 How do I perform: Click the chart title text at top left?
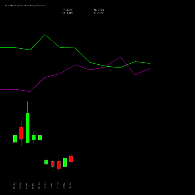click(25, 6)
